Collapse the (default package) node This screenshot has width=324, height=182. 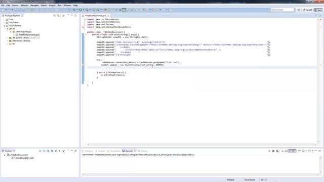(x=11, y=32)
